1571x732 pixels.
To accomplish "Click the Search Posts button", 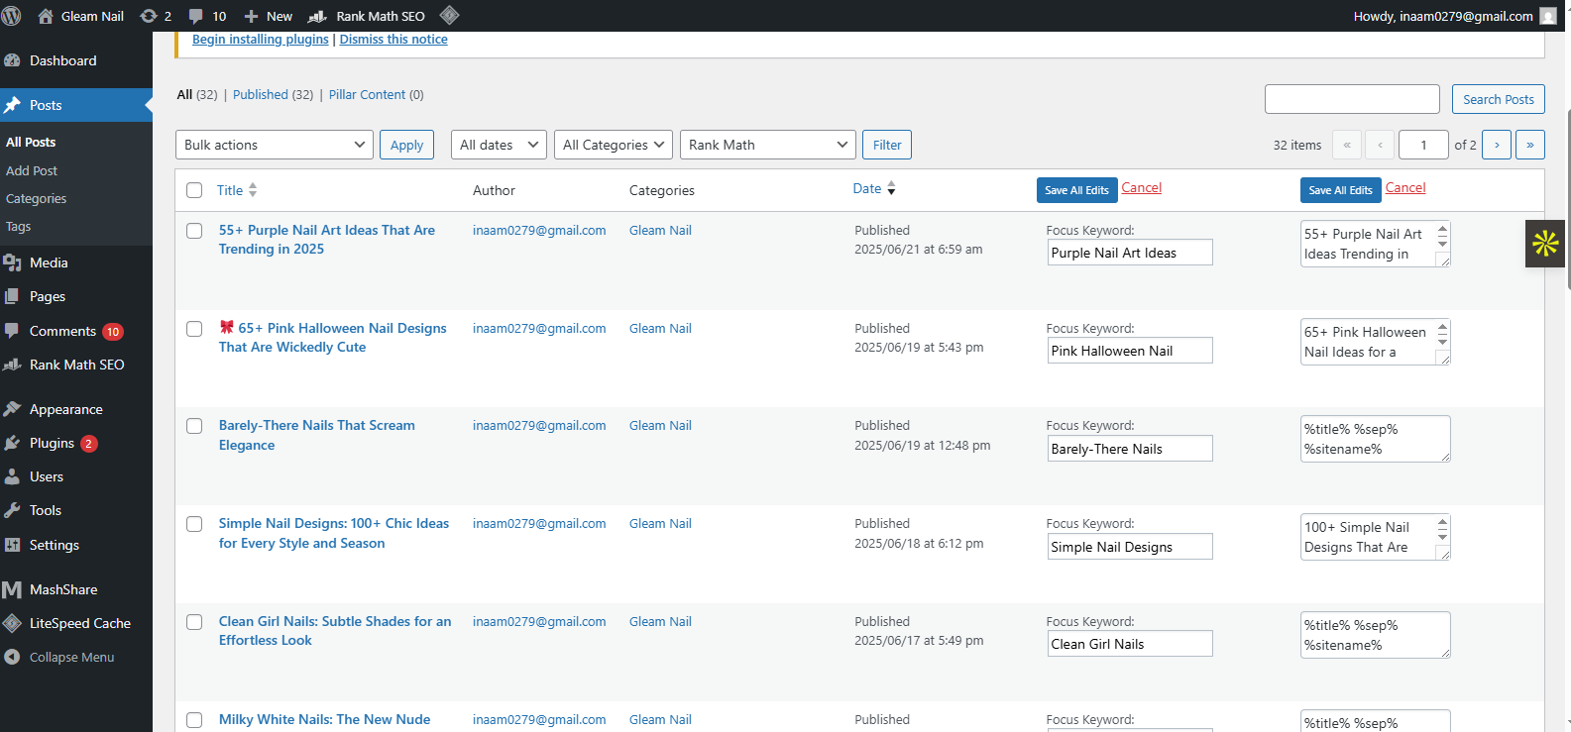I will coord(1499,99).
